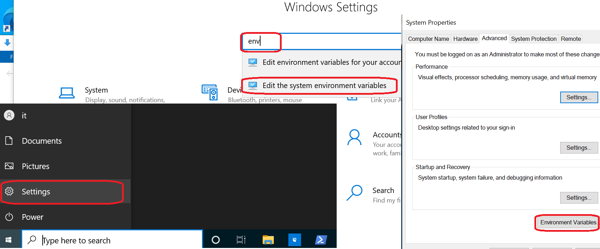Click the 'User Profiles' group label

tap(431, 117)
